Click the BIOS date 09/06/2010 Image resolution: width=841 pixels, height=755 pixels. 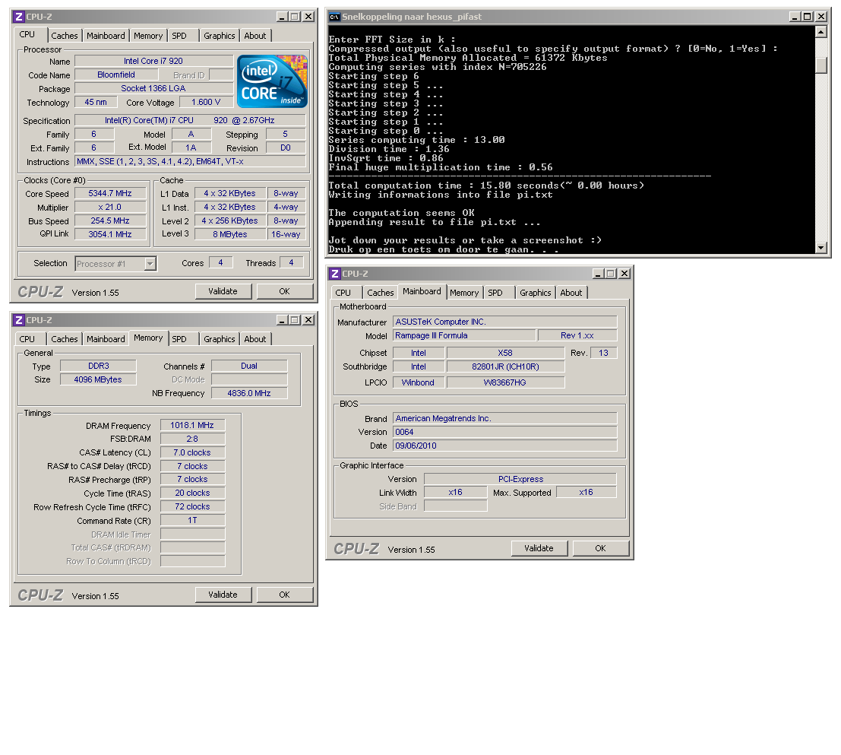[504, 446]
